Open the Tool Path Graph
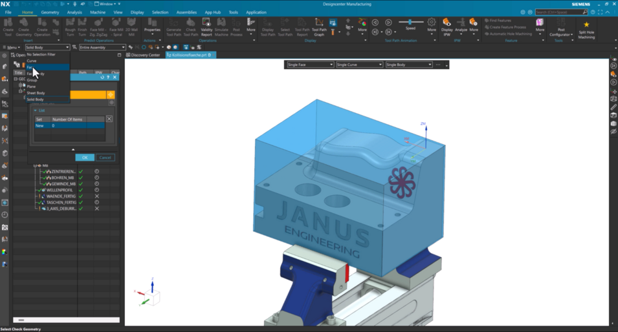 point(319,26)
